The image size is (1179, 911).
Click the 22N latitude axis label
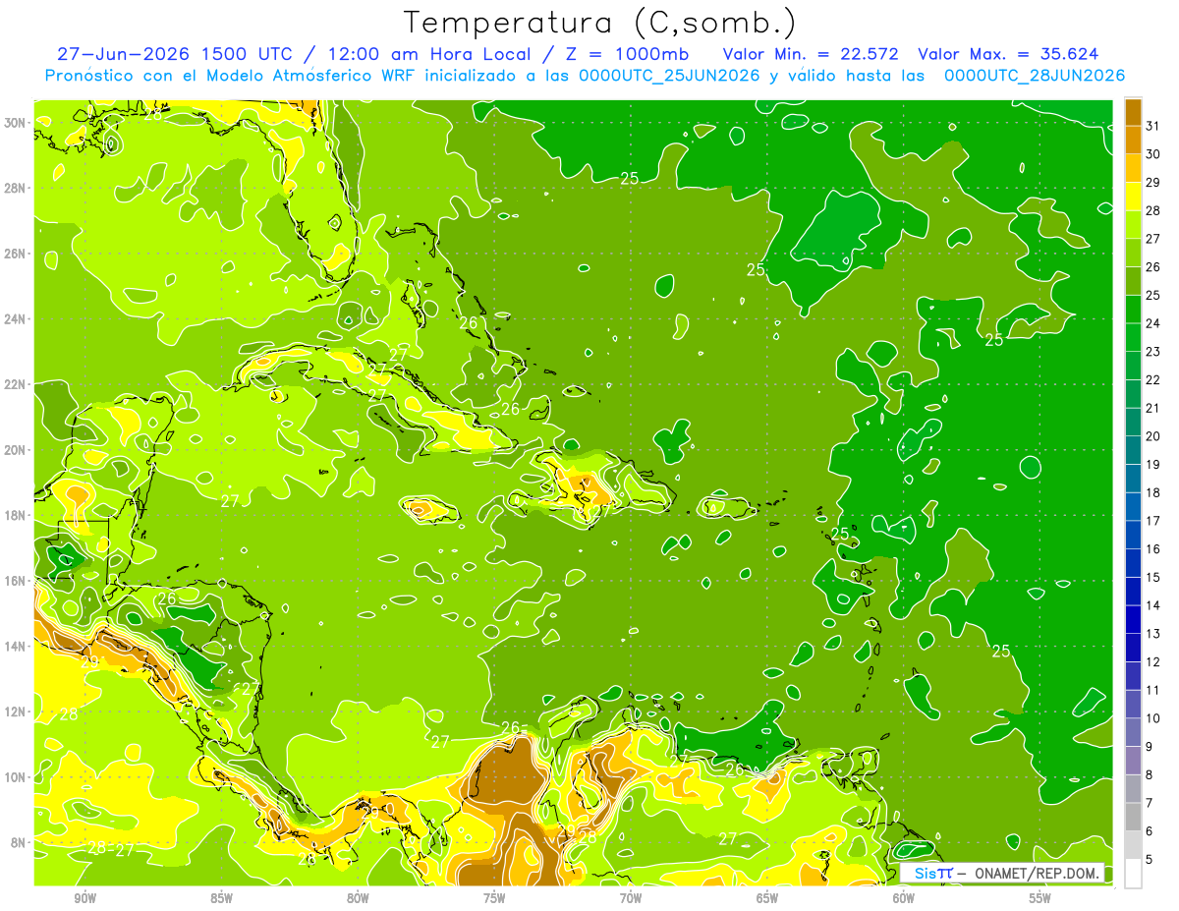[16, 384]
